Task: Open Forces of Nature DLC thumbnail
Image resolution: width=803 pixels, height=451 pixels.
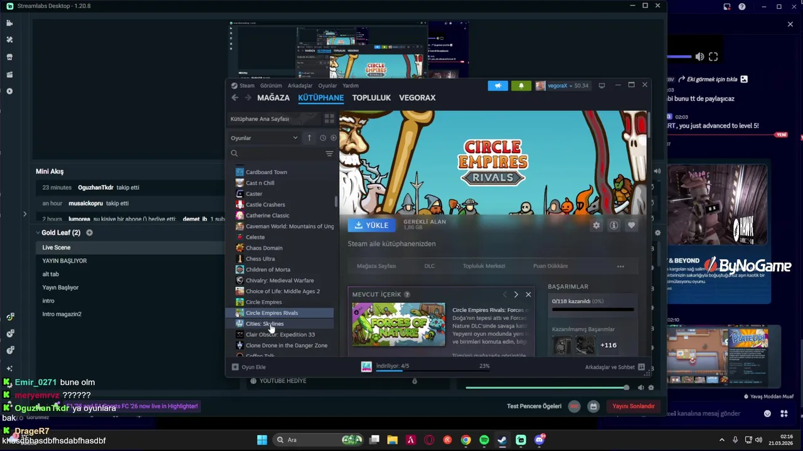Action: 398,324
